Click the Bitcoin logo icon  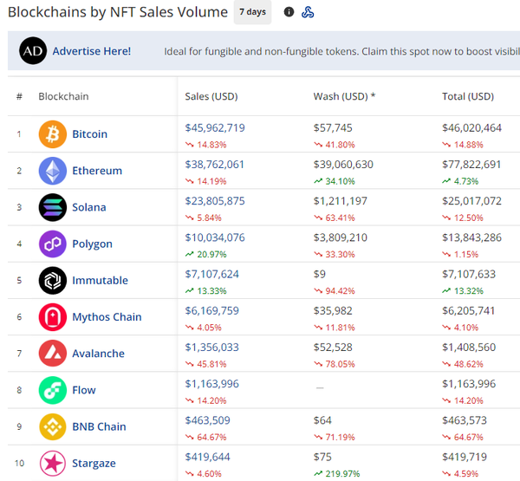(52, 134)
